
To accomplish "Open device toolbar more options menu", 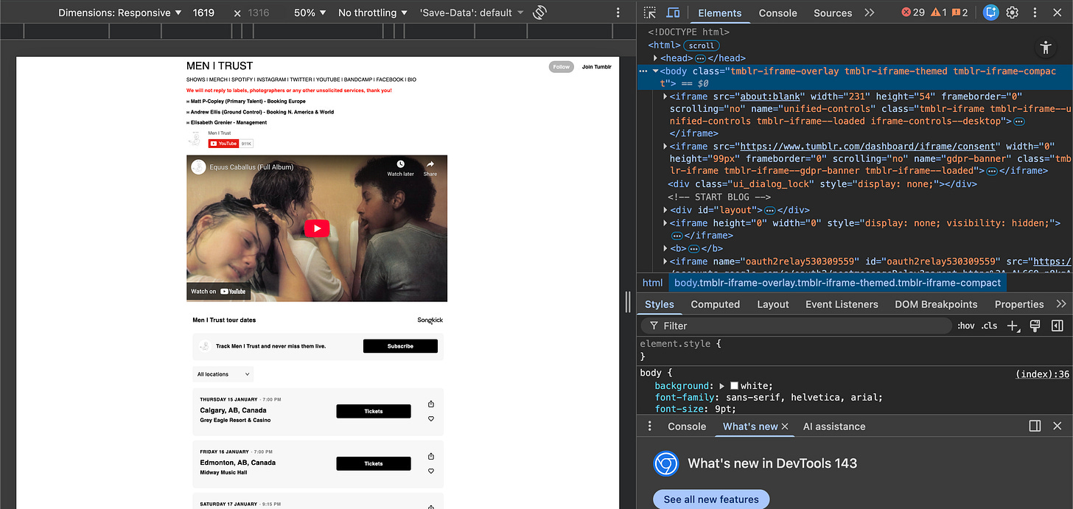I will (x=618, y=13).
